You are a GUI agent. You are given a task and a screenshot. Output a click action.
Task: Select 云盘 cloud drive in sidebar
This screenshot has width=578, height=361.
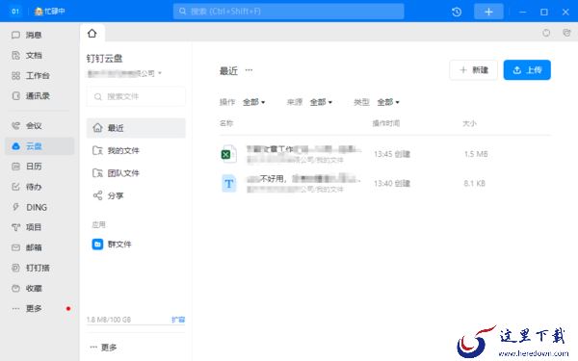coord(39,146)
